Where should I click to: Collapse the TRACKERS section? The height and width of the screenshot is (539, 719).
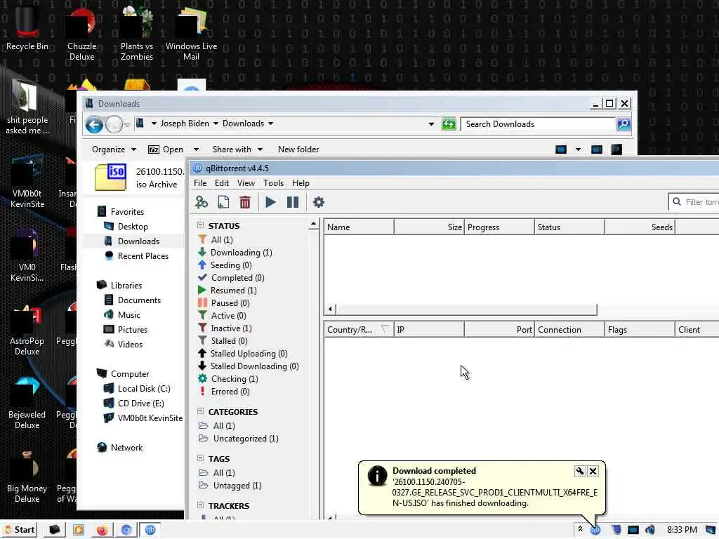pyautogui.click(x=200, y=505)
